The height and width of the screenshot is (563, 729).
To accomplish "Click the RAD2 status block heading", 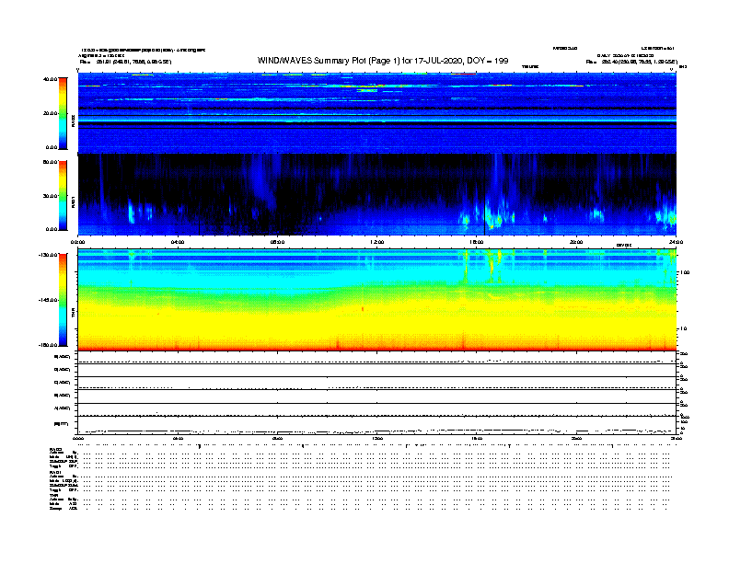I will 56,449.
